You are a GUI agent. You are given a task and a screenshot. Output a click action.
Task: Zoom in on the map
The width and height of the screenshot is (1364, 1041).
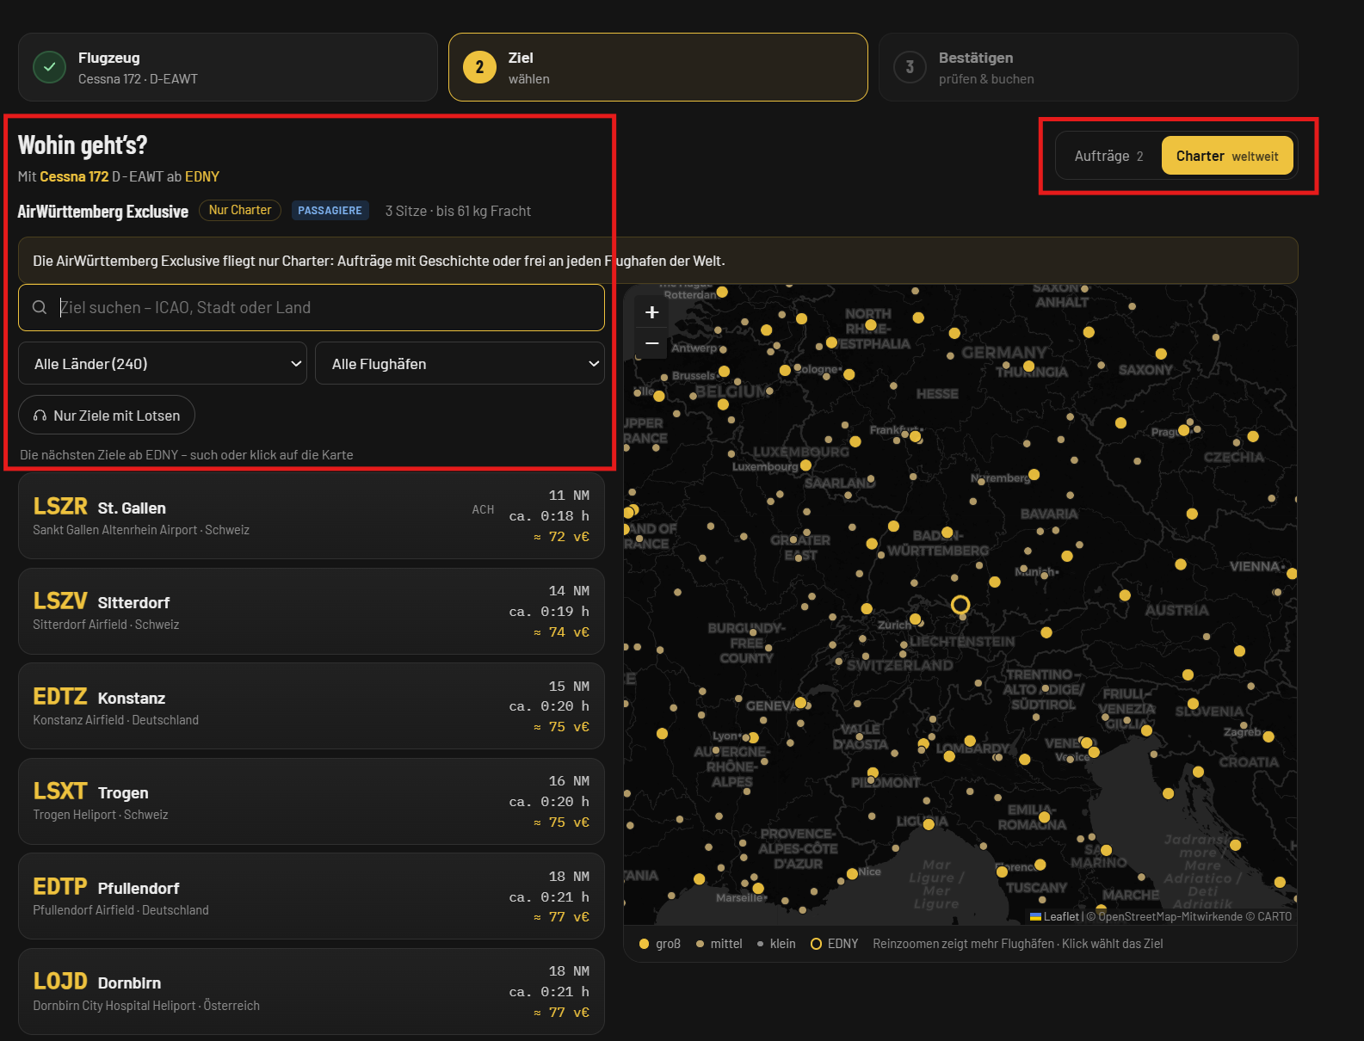[x=652, y=312]
